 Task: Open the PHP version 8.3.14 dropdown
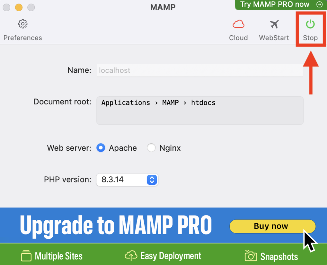[x=127, y=180]
